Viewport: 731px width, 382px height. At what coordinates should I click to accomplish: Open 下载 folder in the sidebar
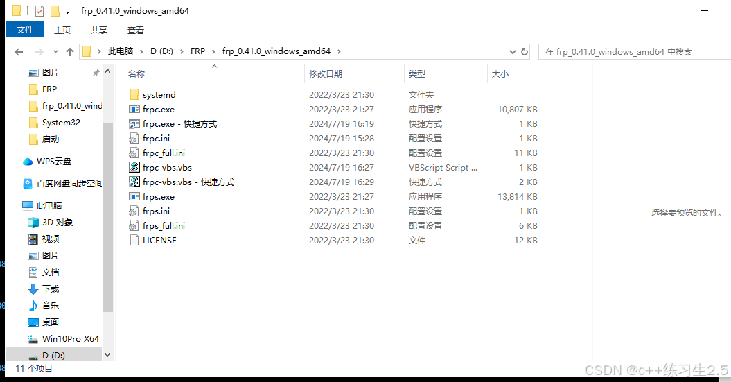point(44,288)
